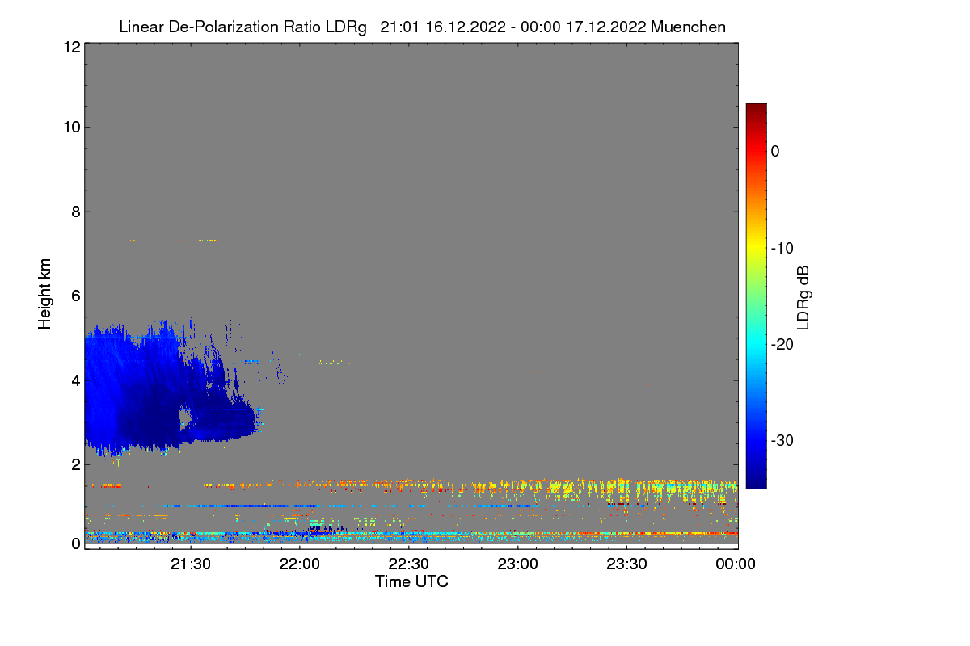Click the 'LDRg dB' colorbar label
This screenshot has width=970, height=646.
click(803, 296)
